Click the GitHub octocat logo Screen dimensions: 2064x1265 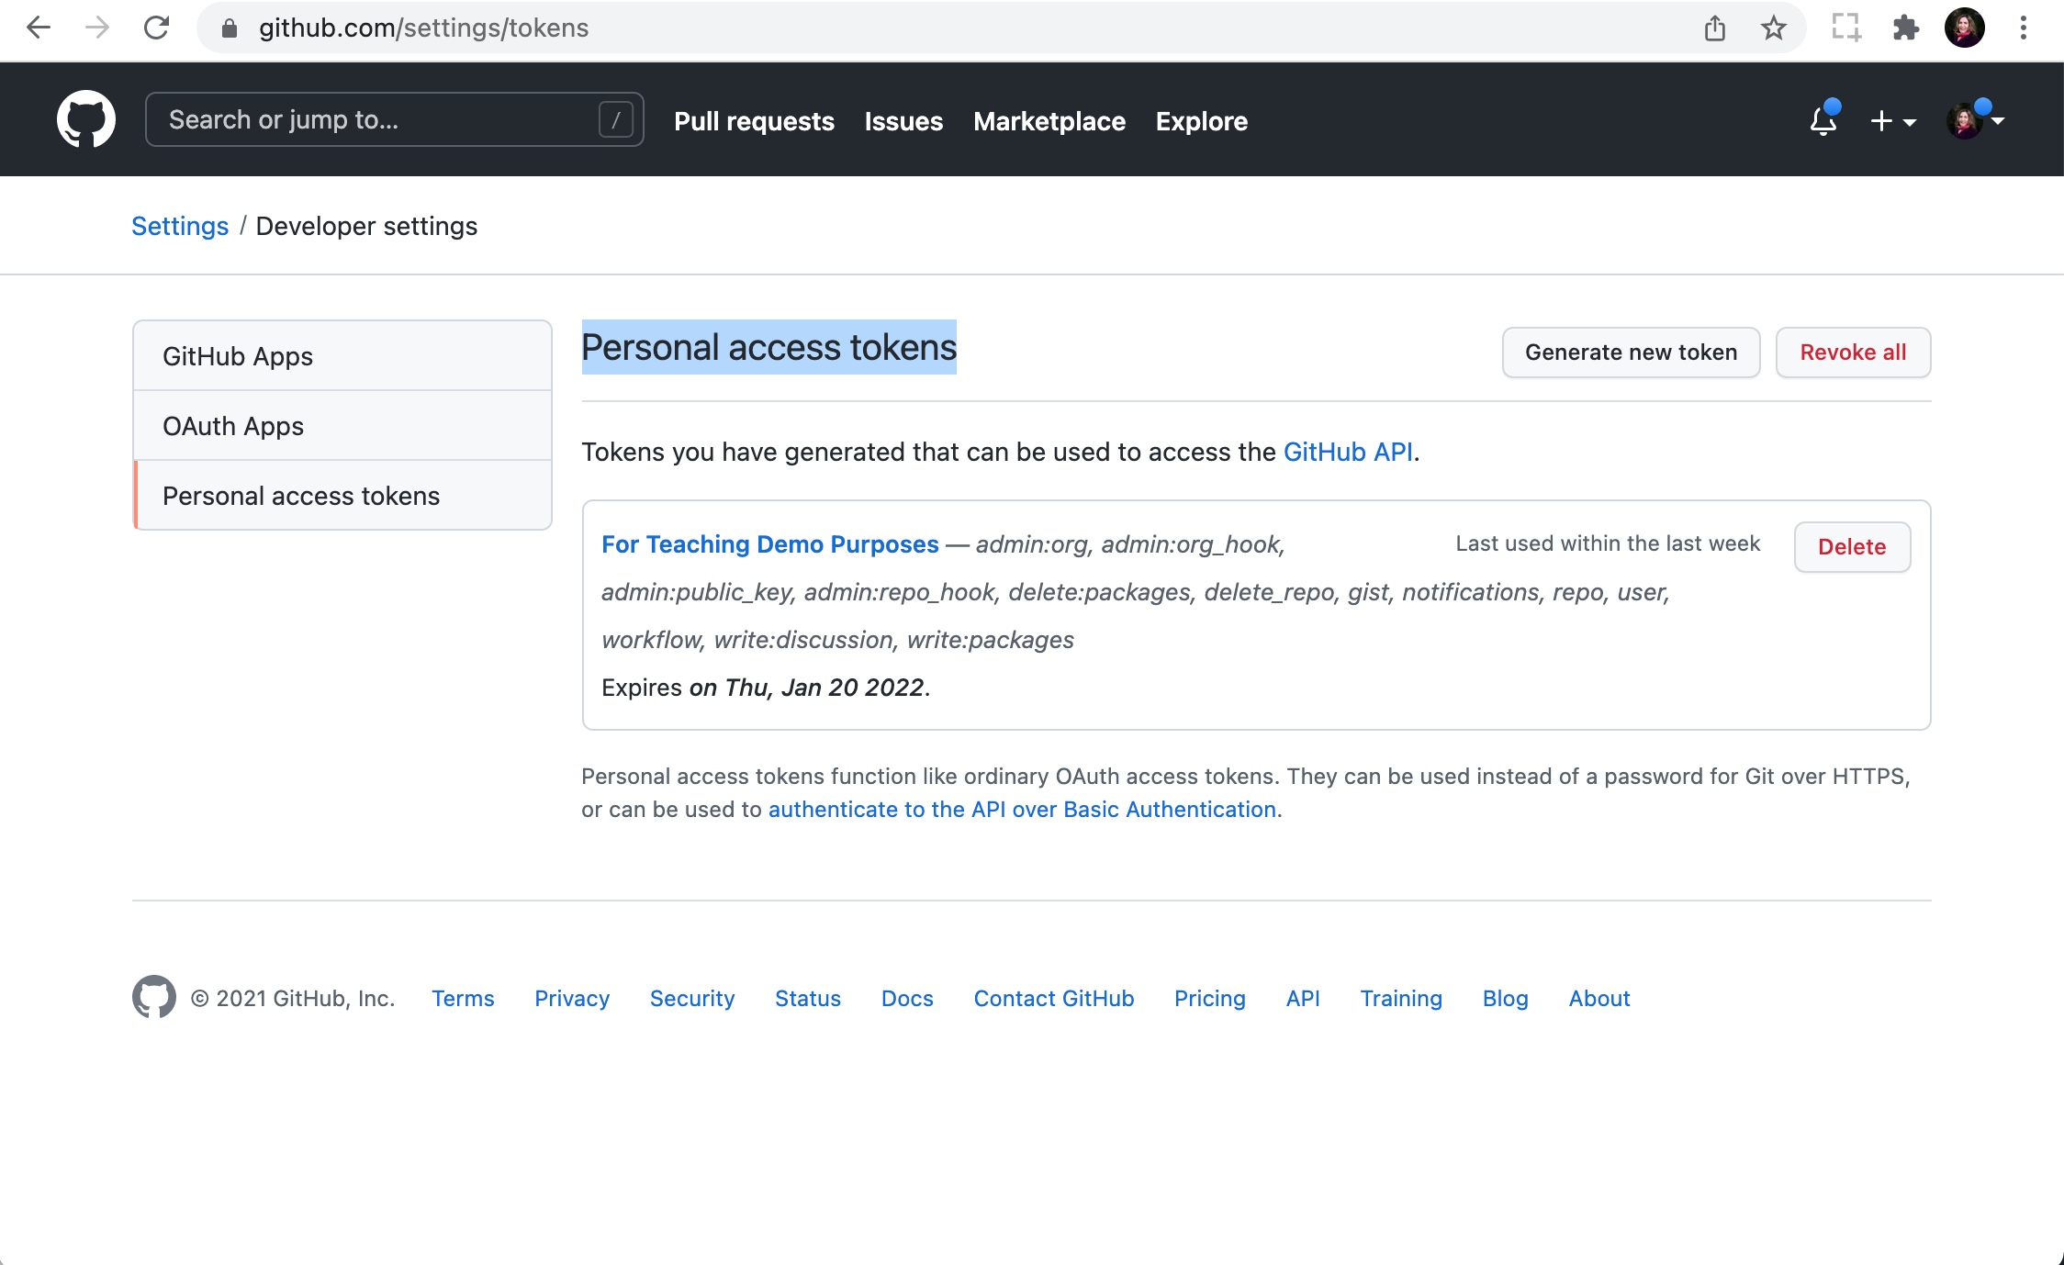[x=85, y=118]
